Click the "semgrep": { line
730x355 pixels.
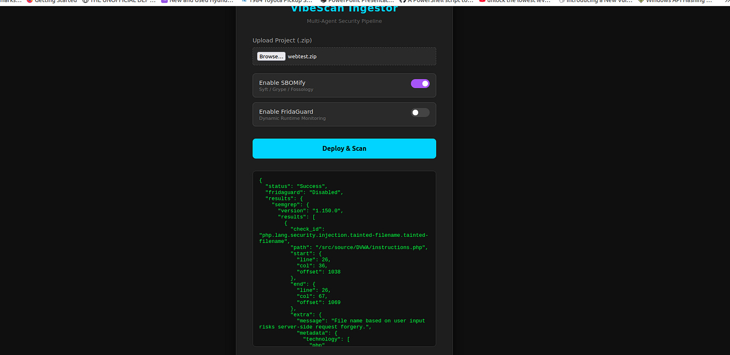pyautogui.click(x=290, y=205)
